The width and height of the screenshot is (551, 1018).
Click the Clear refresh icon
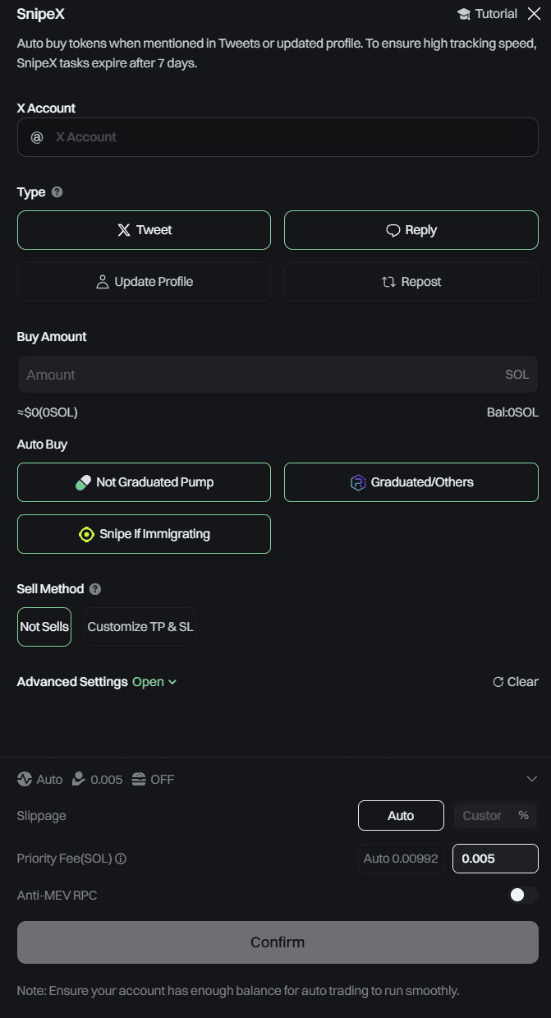coord(498,682)
